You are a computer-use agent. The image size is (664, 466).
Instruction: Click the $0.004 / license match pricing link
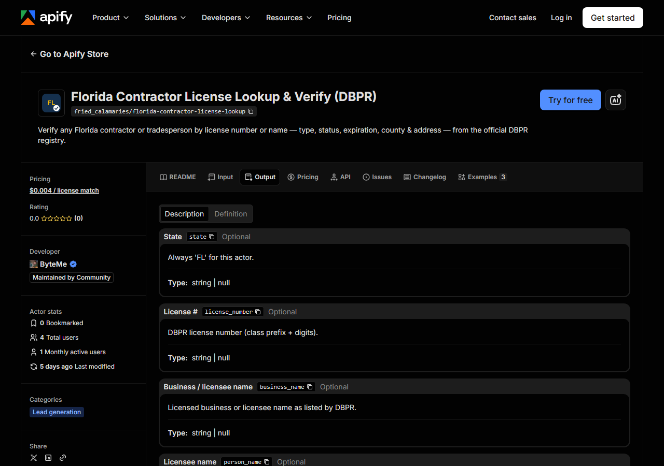pos(64,191)
